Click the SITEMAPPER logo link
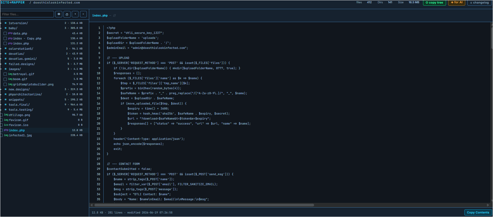The height and width of the screenshot is (217, 493). click(x=13, y=2)
